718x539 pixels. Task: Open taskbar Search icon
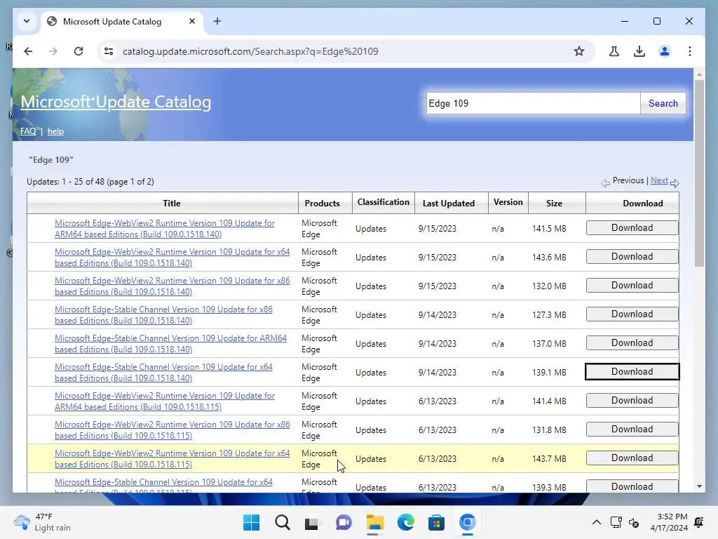tap(282, 522)
